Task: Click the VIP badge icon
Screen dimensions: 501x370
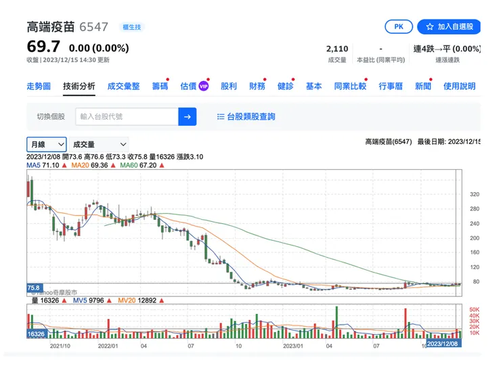Action: point(204,86)
